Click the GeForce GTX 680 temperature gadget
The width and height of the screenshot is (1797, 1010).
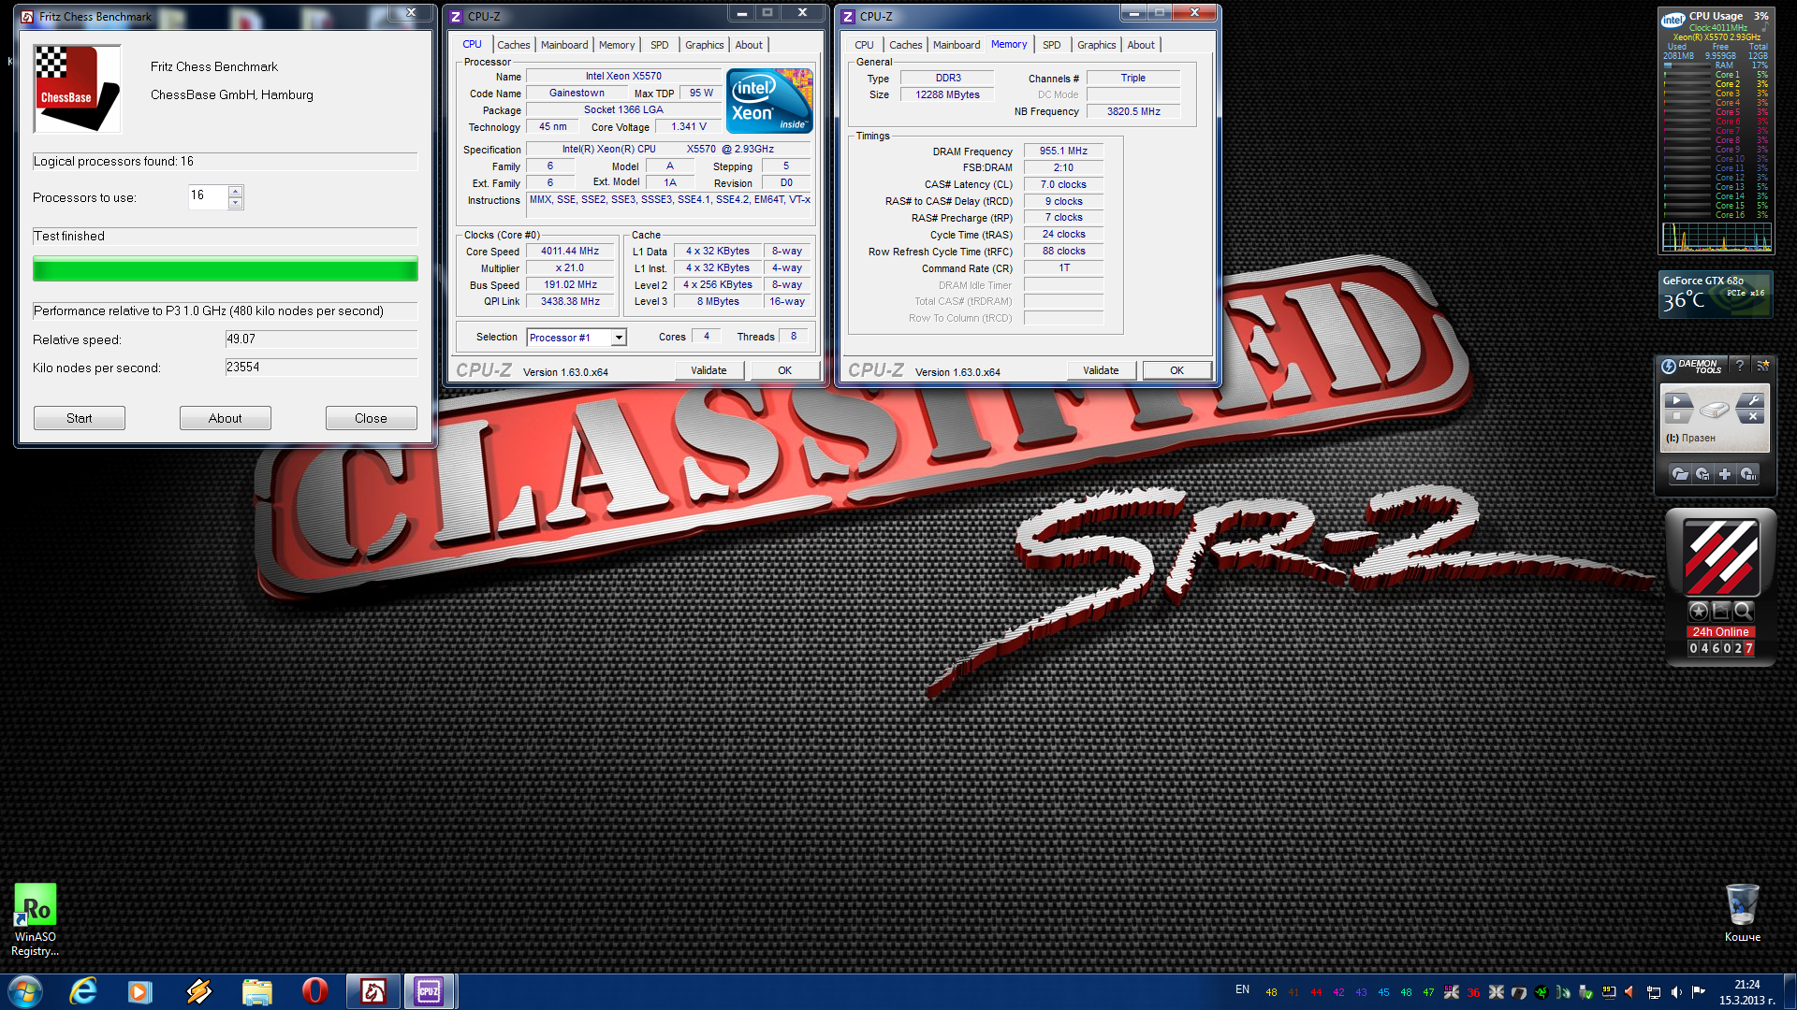pos(1717,294)
